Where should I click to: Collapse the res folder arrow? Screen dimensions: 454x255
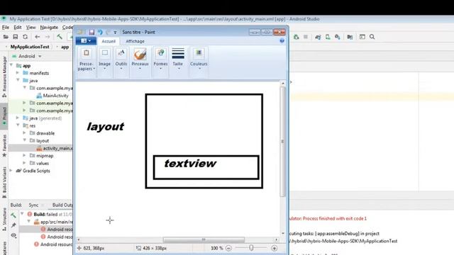click(18, 125)
